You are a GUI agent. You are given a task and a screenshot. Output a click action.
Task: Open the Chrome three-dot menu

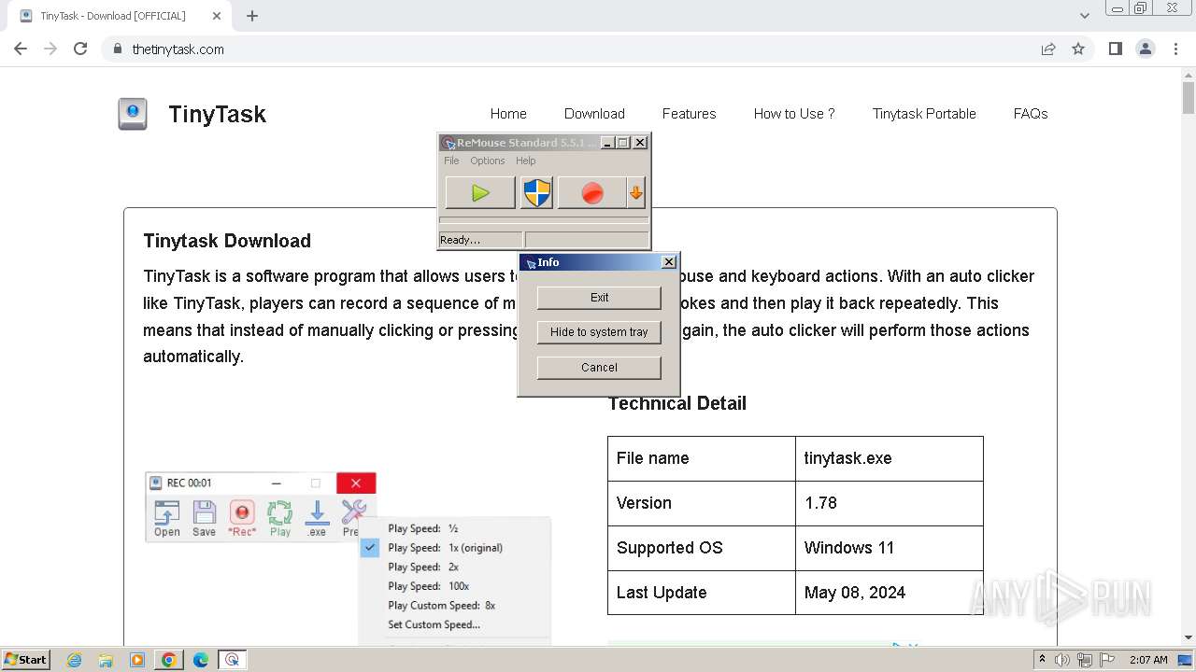pos(1175,49)
